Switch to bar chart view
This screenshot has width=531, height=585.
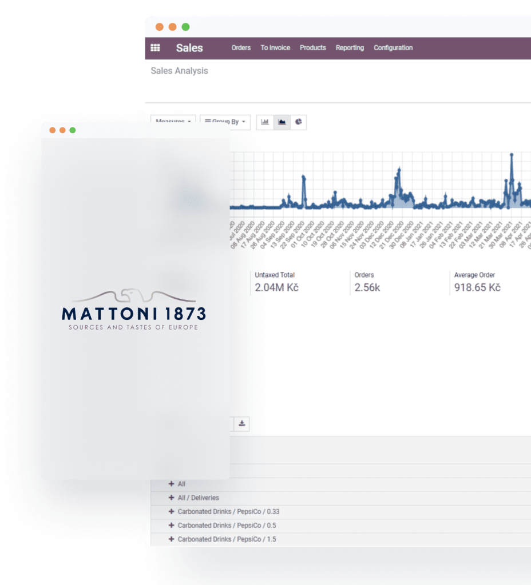(265, 122)
